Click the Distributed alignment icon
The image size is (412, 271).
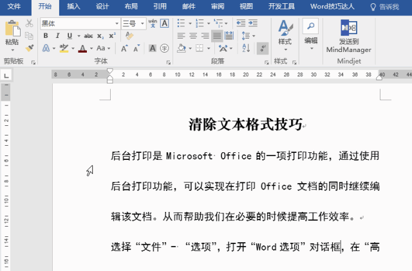pos(229,36)
